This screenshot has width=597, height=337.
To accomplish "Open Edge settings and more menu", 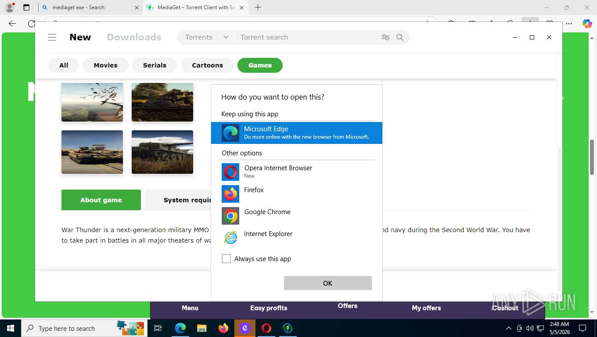I will (568, 24).
